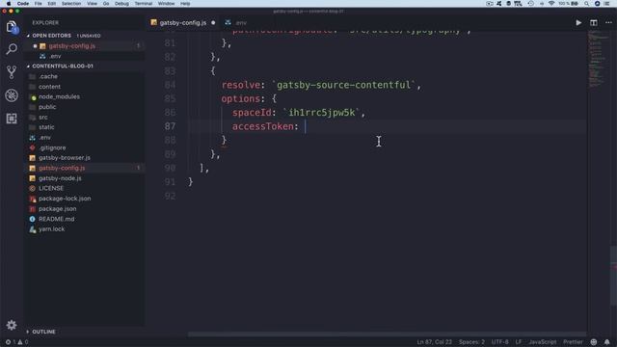Expand the .cache folder
617x347 pixels.
point(48,76)
